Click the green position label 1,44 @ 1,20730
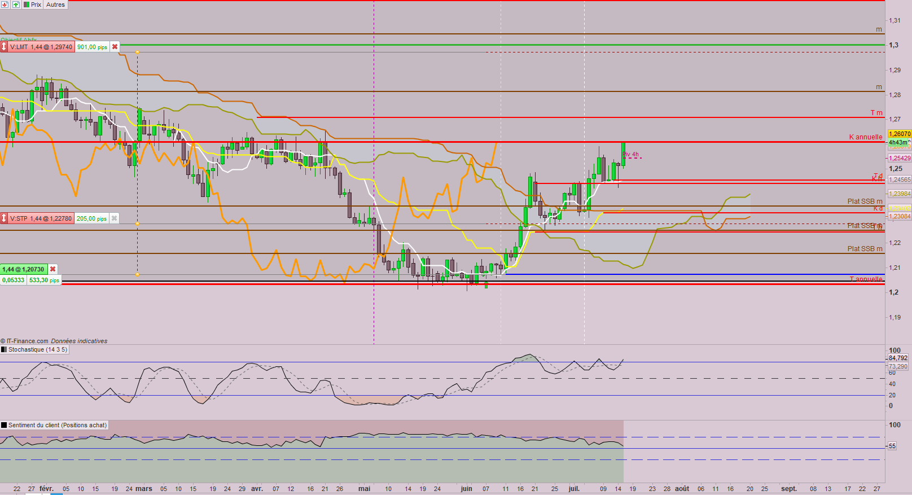Screen dimensions: 912x495 [23, 269]
